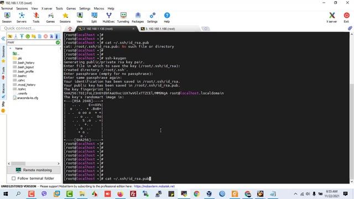Select the .bashrc file
Image resolution: width=354 pixels, height=199 pixels.
tap(20, 76)
